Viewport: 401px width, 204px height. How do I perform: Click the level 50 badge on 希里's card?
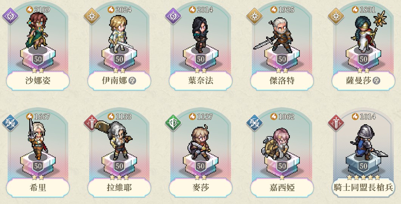[38, 166]
